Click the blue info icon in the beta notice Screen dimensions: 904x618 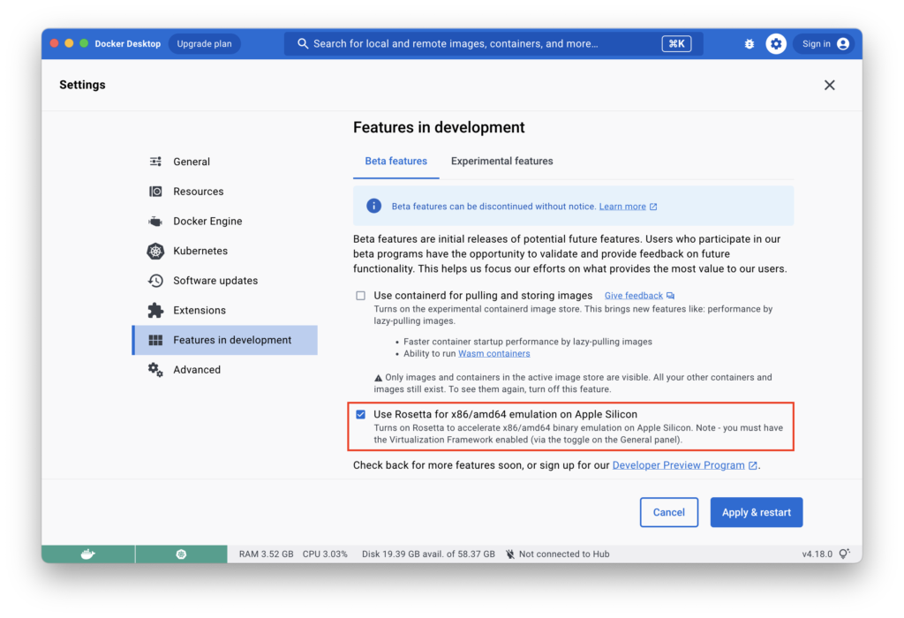point(373,206)
